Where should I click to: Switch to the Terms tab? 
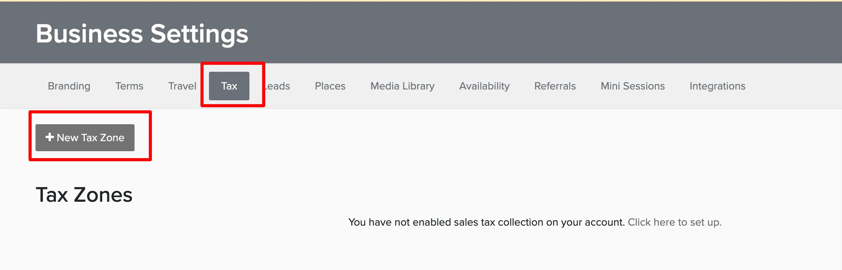coord(129,86)
